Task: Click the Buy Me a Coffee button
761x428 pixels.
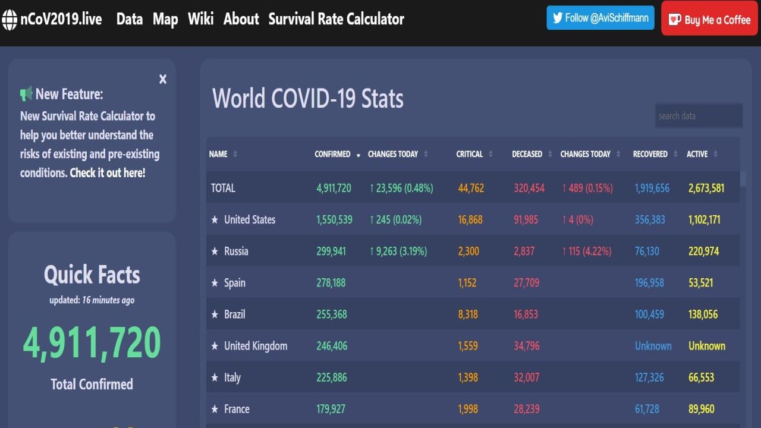Action: pos(709,20)
